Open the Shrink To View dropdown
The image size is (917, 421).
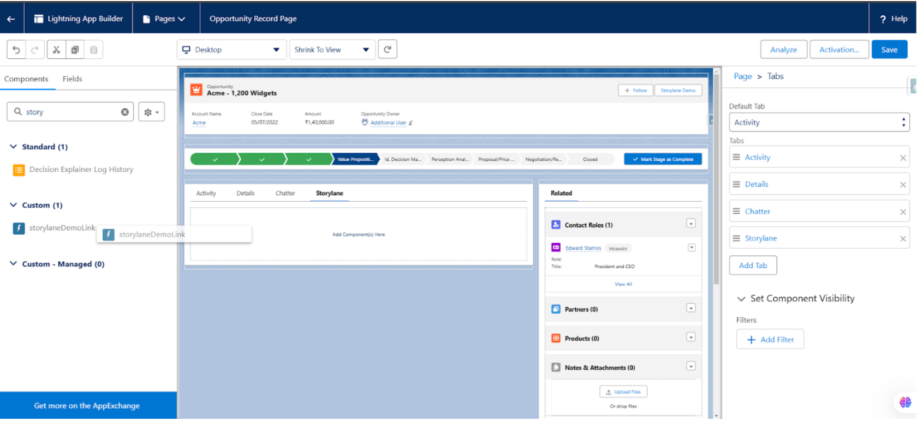point(331,50)
